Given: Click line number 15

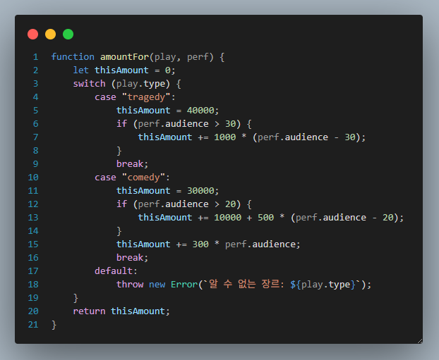Looking at the screenshot, I should click(x=33, y=244).
